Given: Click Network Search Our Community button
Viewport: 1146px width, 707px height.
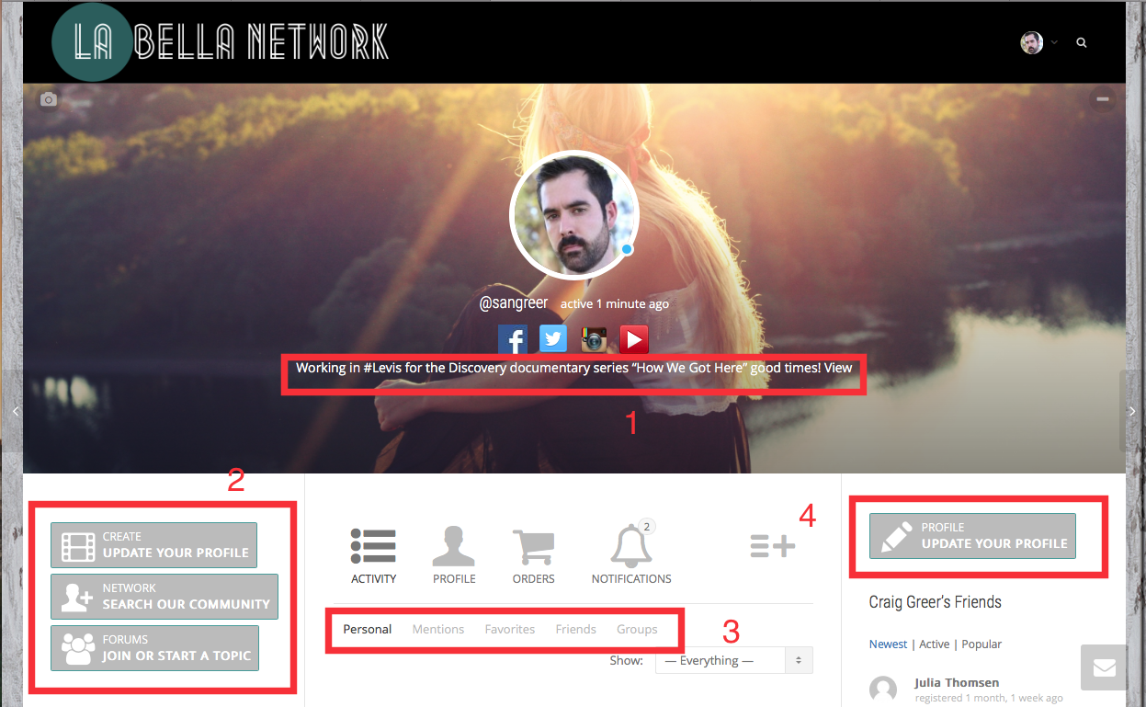Looking at the screenshot, I should 165,597.
